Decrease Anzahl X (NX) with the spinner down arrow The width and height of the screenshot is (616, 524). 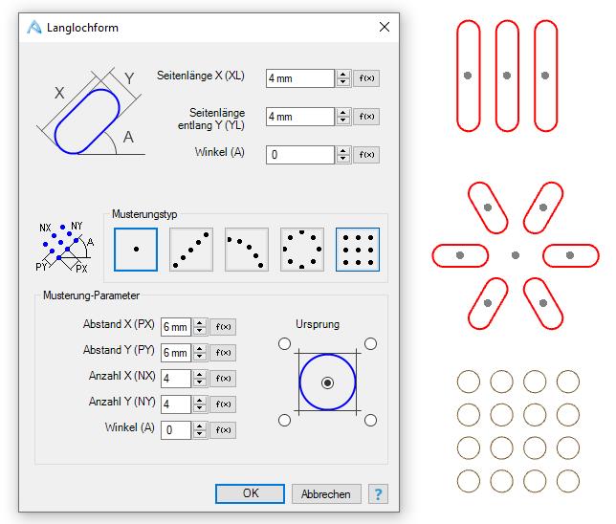coord(200,382)
